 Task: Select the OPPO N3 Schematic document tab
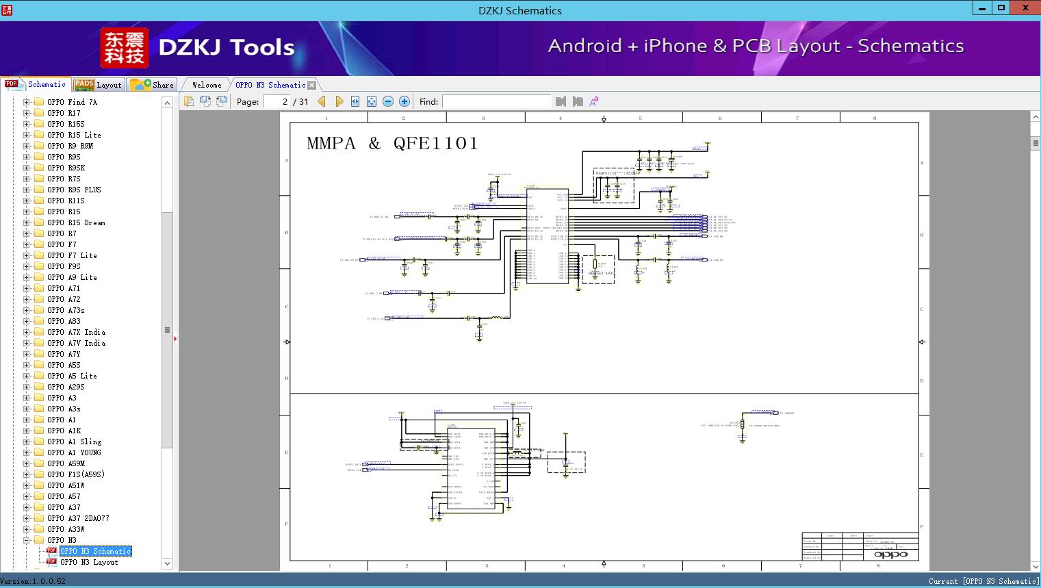[x=270, y=85]
